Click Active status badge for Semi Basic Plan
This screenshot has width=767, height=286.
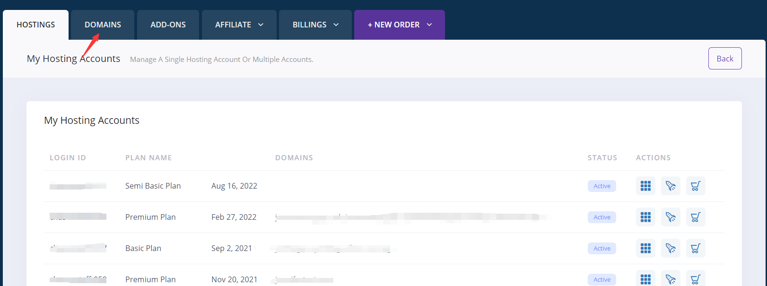601,186
